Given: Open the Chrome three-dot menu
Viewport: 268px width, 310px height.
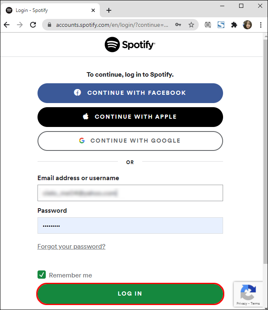Looking at the screenshot, I should [261, 25].
